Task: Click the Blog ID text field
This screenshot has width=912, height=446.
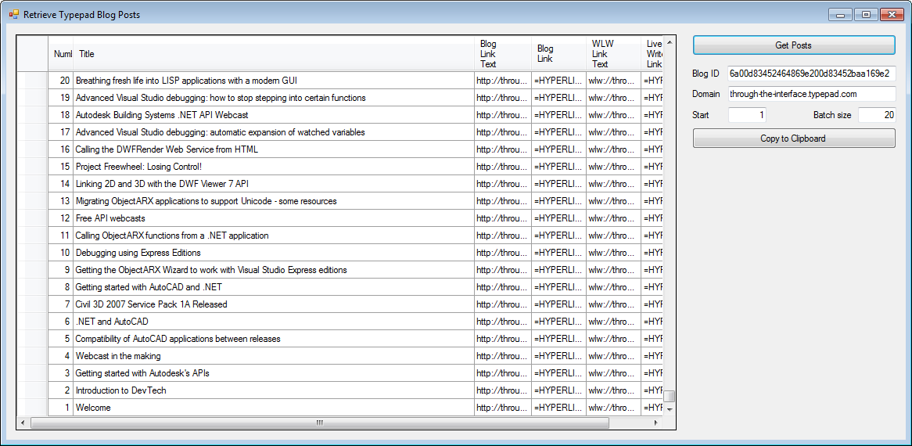Action: (811, 74)
